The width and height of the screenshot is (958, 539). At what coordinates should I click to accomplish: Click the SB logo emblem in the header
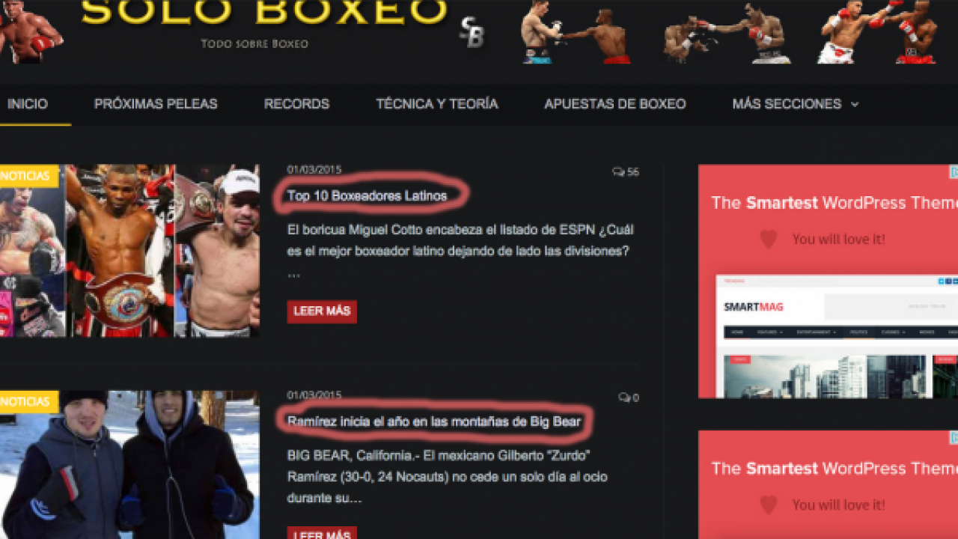tap(472, 32)
